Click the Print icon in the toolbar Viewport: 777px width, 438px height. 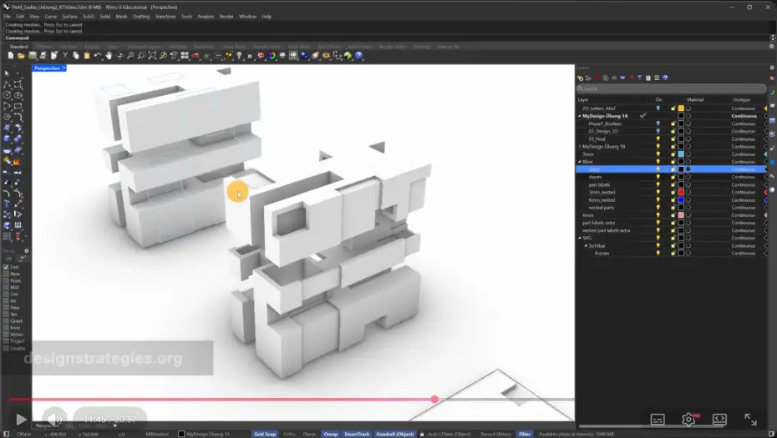click(x=43, y=56)
